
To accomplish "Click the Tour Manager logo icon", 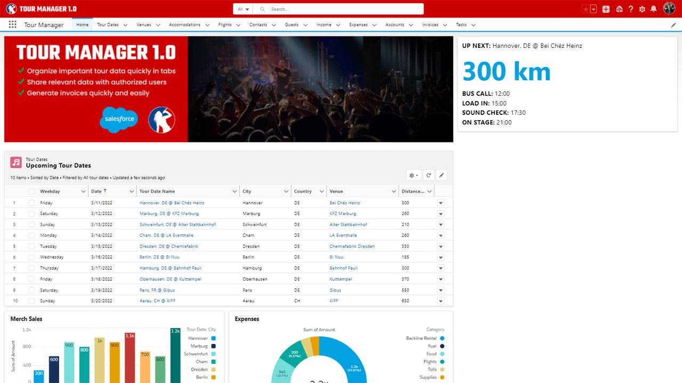I will [x=11, y=9].
